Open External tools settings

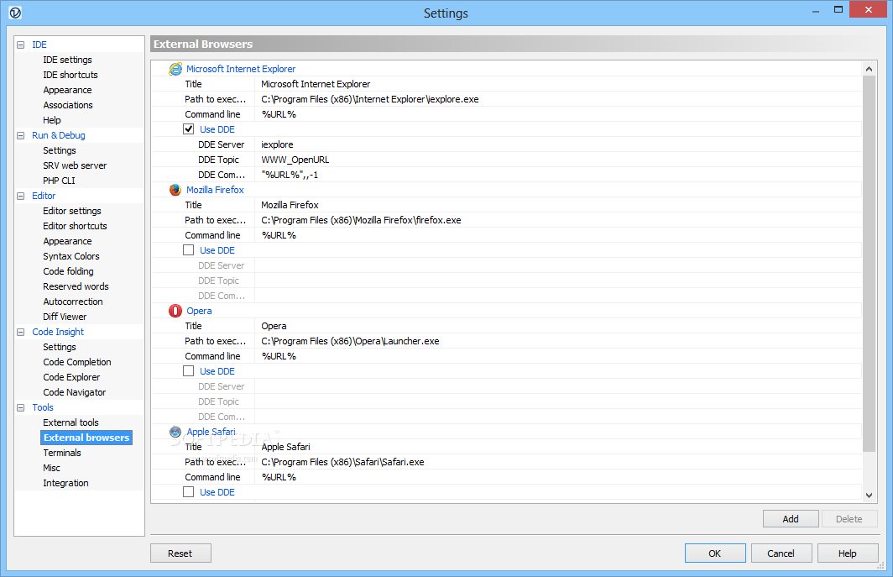coord(70,422)
